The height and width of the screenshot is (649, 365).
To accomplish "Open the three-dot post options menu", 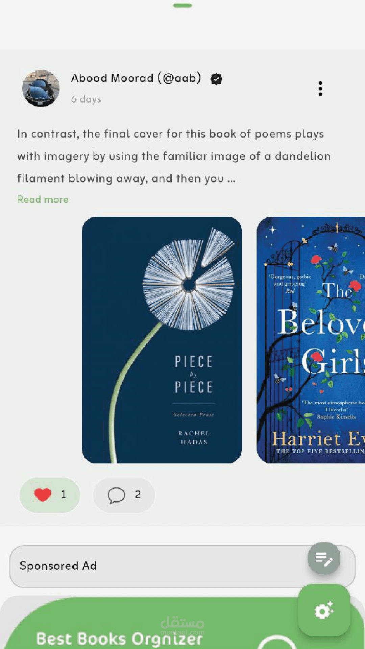I will point(320,89).
